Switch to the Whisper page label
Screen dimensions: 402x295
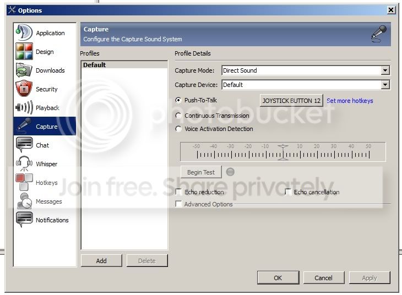[47, 164]
